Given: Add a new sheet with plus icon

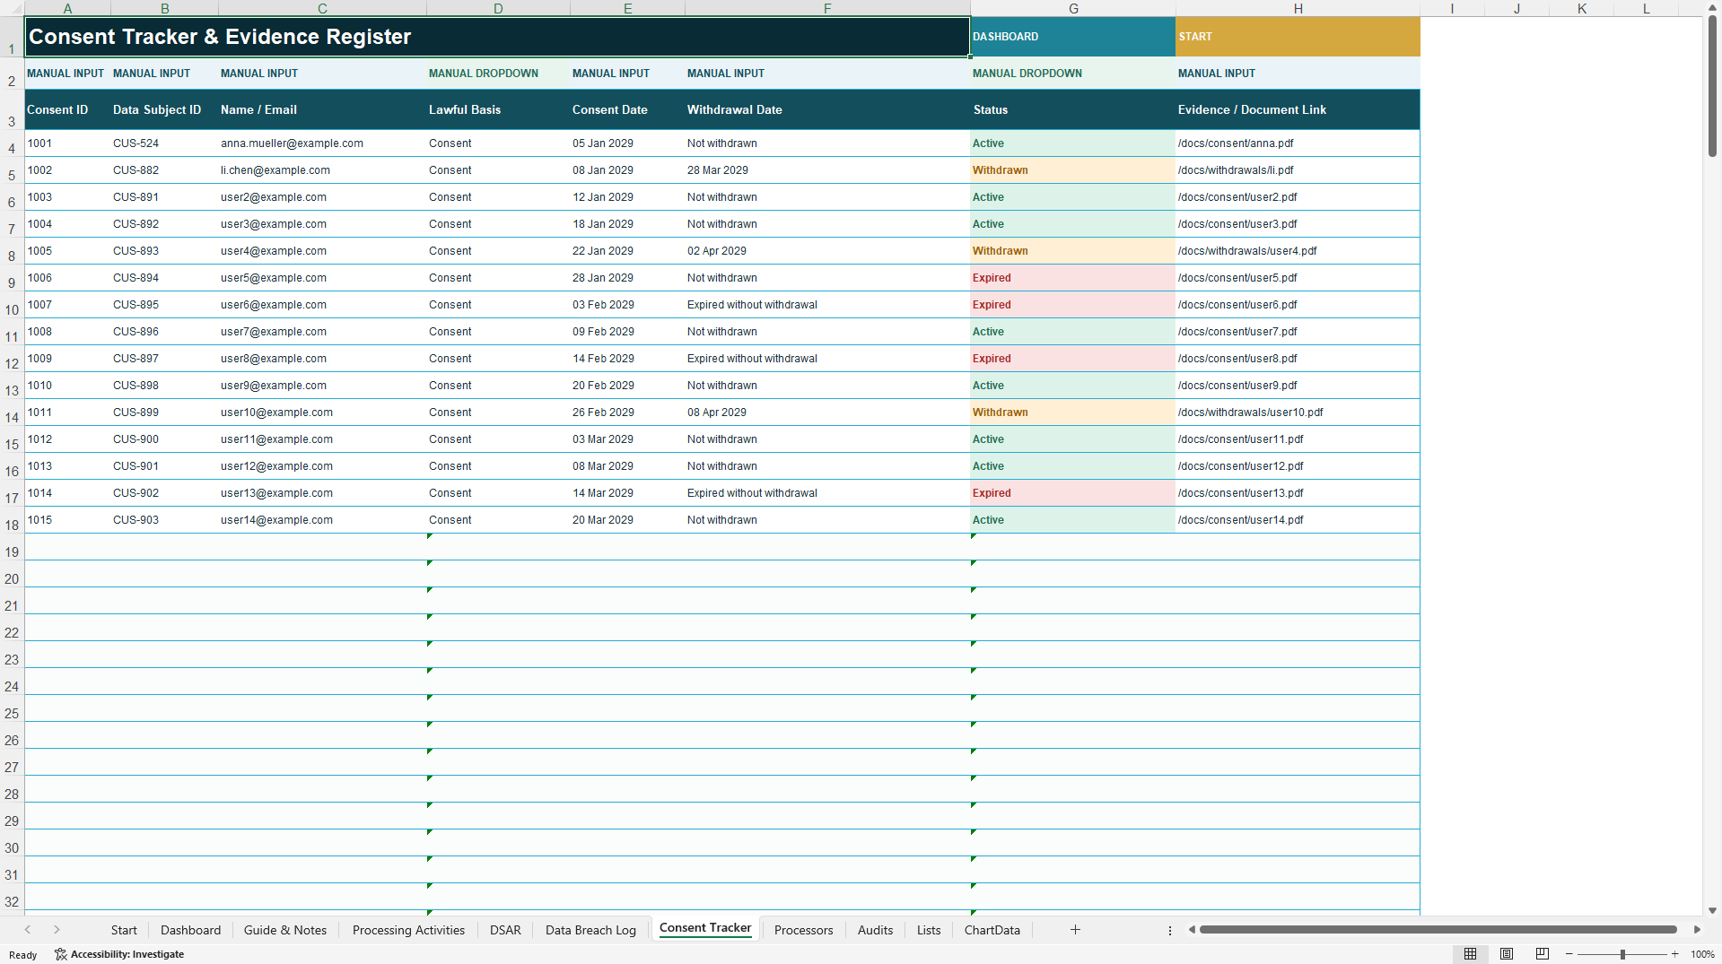Looking at the screenshot, I should (1075, 930).
